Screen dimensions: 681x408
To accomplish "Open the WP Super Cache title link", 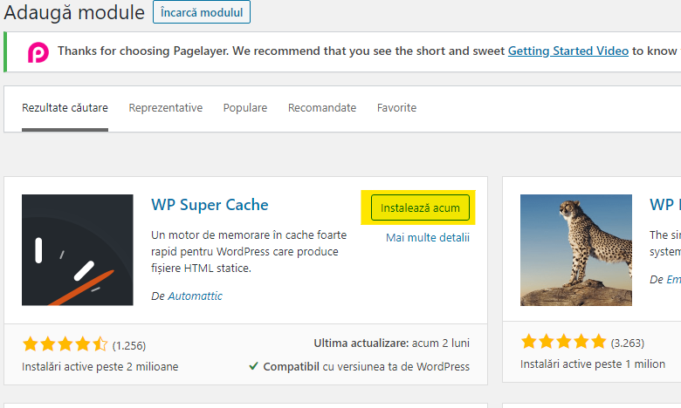I will (210, 205).
